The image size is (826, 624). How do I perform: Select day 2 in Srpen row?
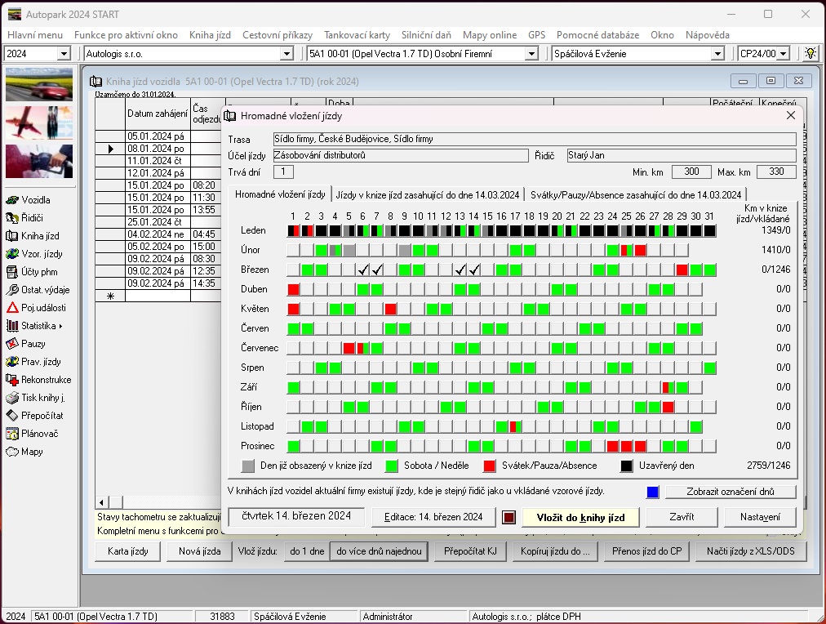(307, 368)
